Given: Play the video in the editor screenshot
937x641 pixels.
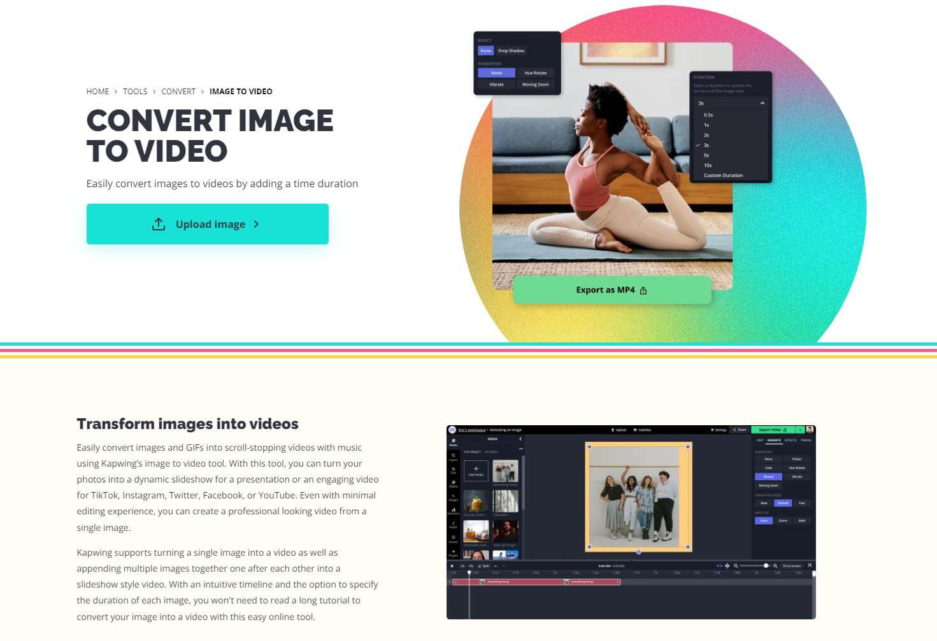Looking at the screenshot, I should tap(452, 565).
